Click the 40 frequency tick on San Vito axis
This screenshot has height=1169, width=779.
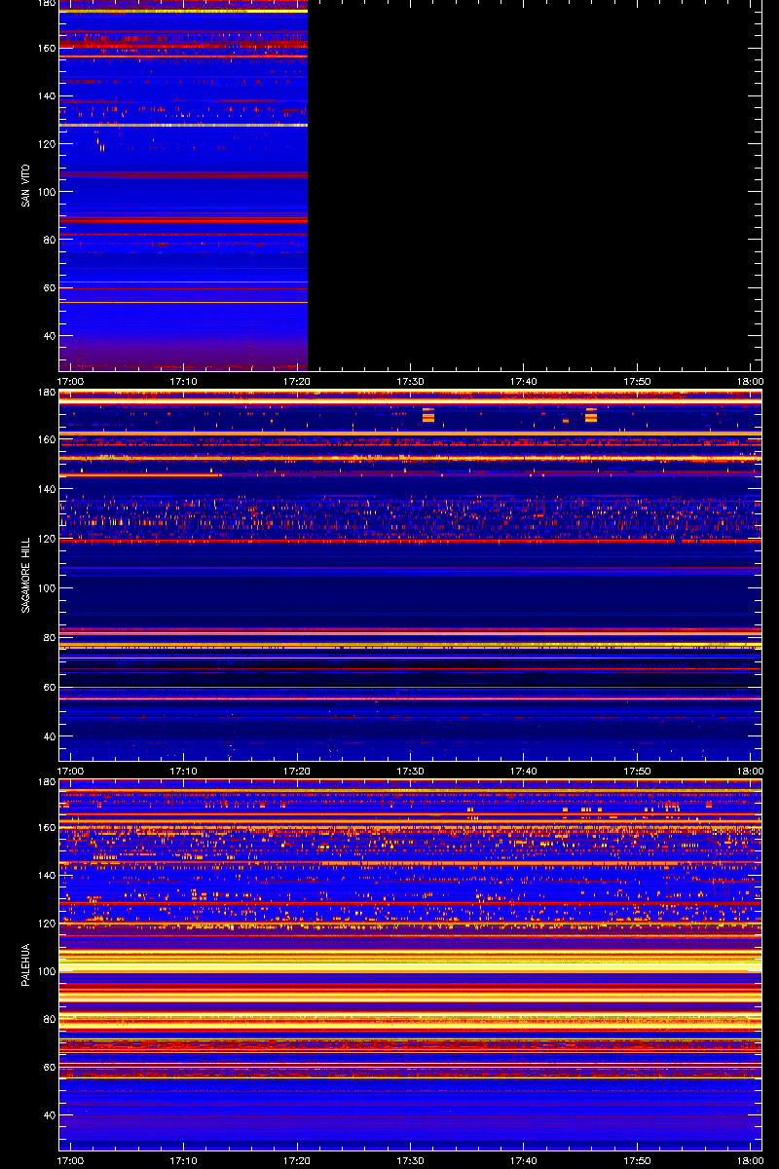[x=49, y=336]
